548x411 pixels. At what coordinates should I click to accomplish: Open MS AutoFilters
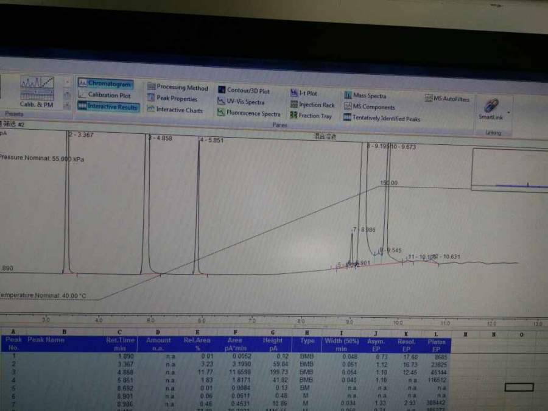pyautogui.click(x=447, y=99)
